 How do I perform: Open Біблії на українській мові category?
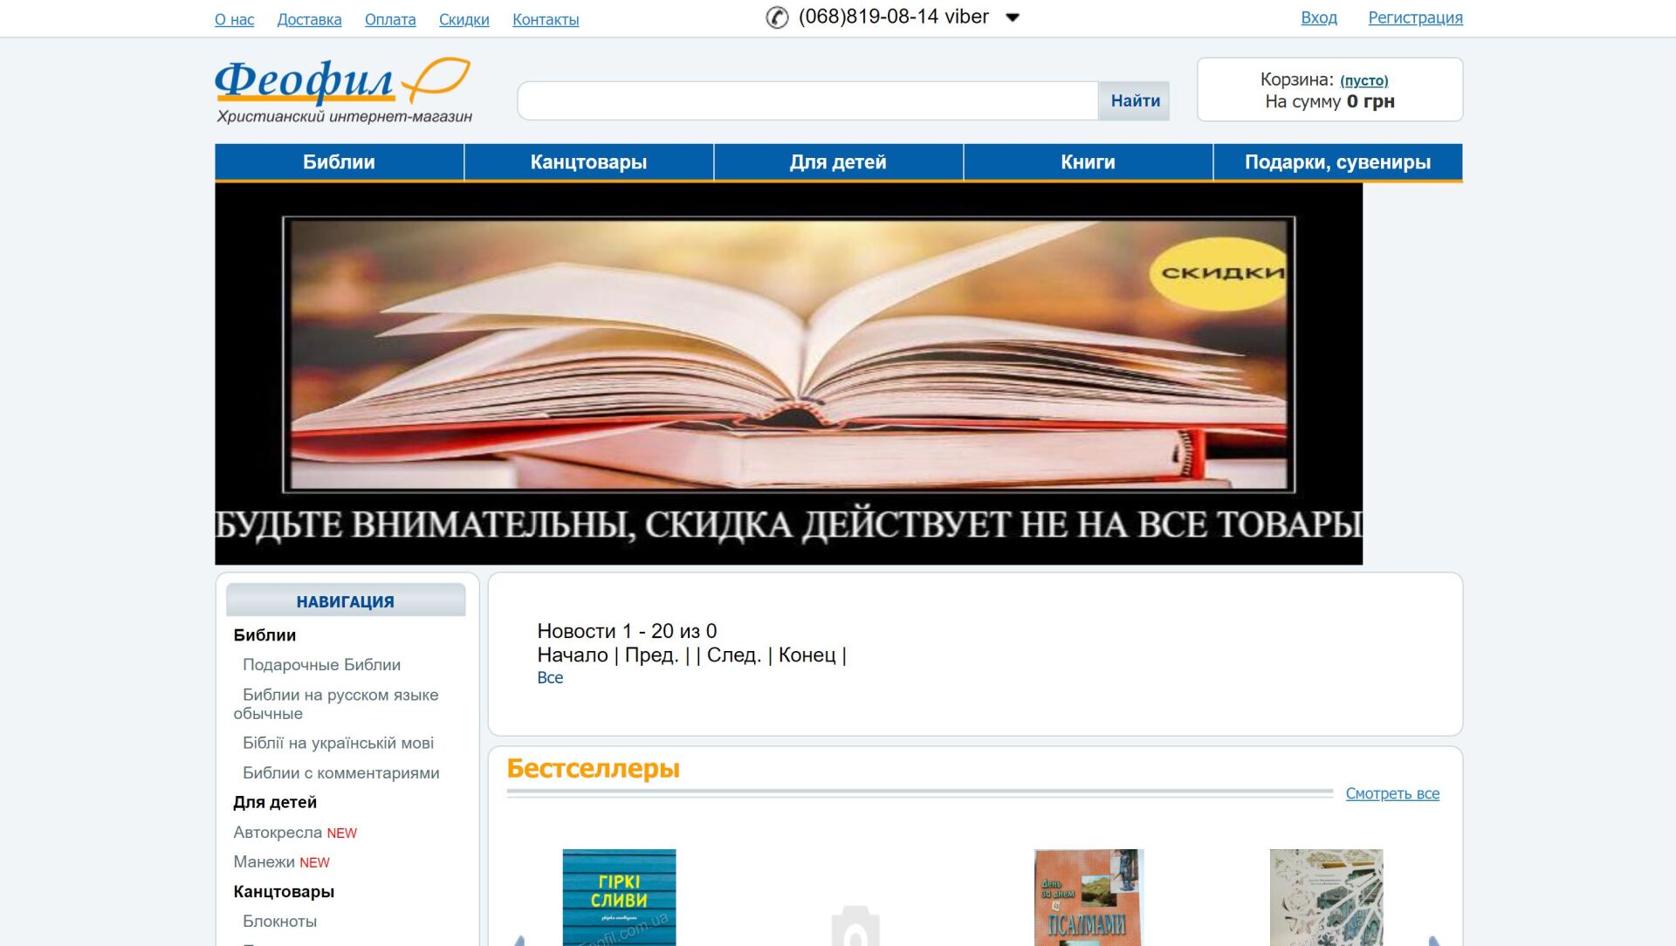coord(338,744)
